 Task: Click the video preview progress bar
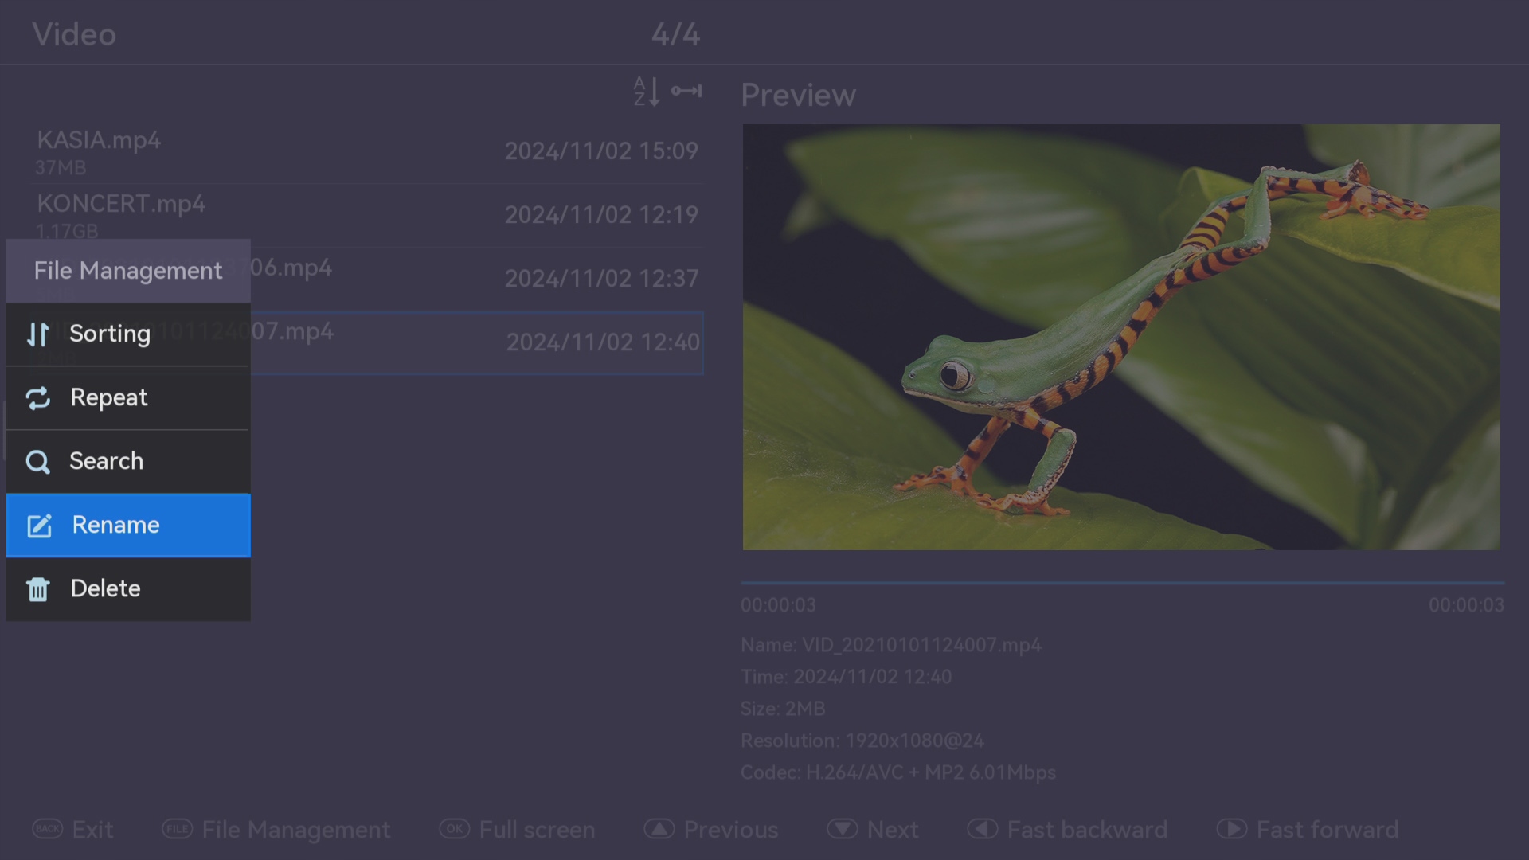[1121, 584]
